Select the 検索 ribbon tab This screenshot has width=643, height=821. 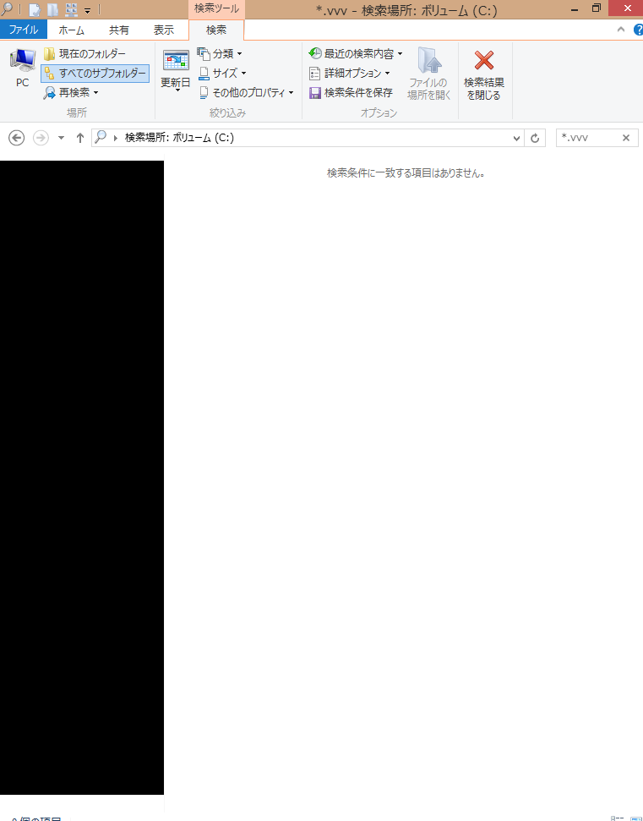pyautogui.click(x=216, y=30)
